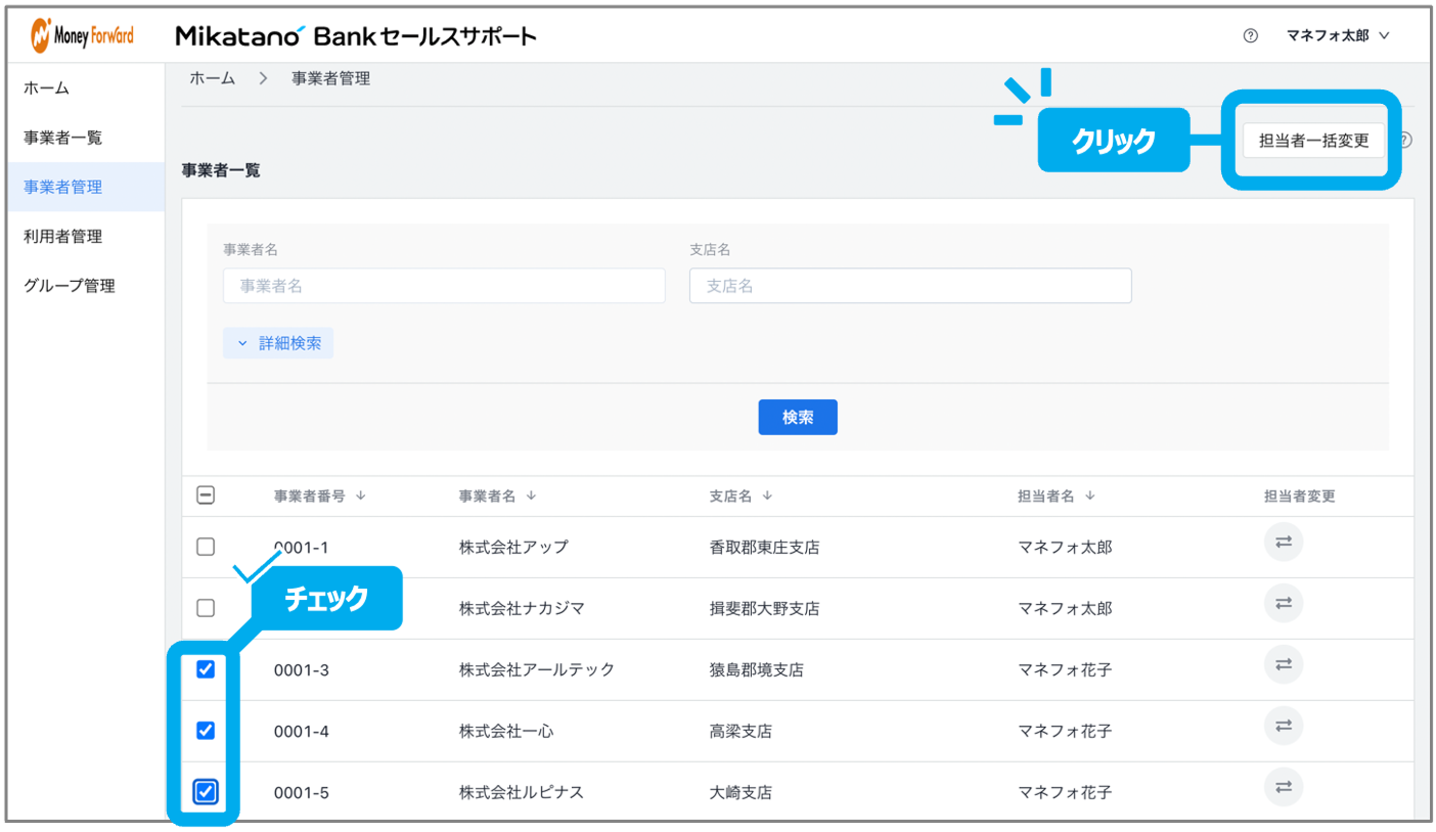
Task: Click the 担当者一括変更 button
Action: tap(1314, 140)
